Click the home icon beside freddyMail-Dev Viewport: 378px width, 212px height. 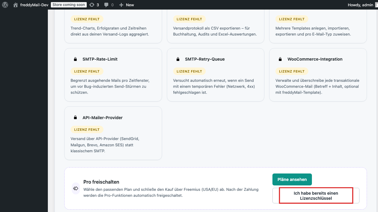click(16, 5)
